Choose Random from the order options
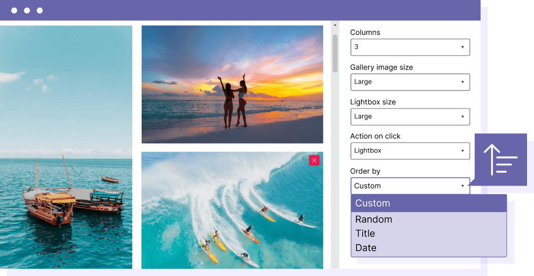This screenshot has height=276, width=534. pos(429,219)
